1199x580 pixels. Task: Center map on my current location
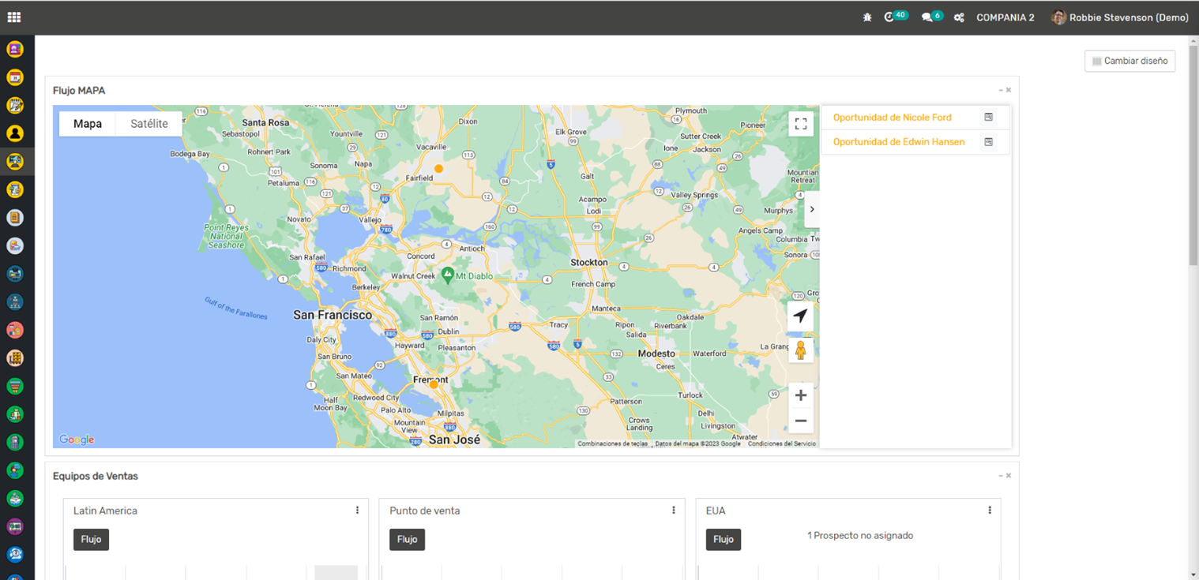pos(800,316)
